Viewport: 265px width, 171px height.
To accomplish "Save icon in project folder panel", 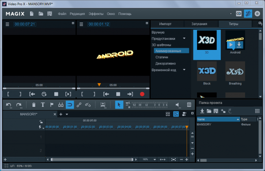I will 216,111.
